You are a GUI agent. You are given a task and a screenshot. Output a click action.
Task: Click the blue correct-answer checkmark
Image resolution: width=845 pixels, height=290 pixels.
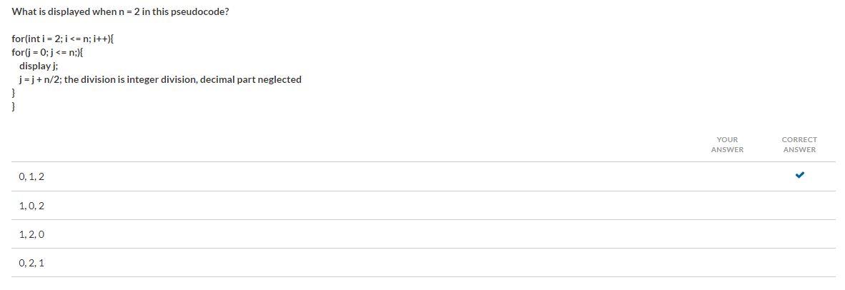pos(800,175)
